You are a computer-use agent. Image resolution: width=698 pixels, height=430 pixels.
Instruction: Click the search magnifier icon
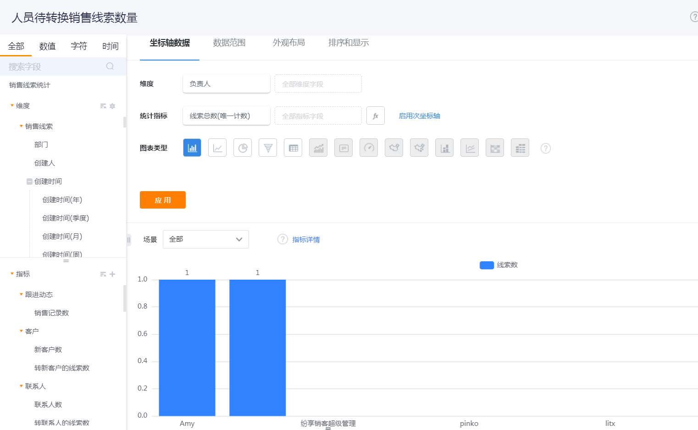pos(110,66)
